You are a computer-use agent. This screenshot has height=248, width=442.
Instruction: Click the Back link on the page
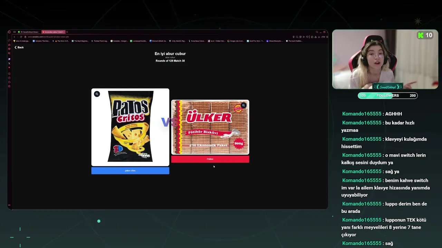(x=19, y=48)
